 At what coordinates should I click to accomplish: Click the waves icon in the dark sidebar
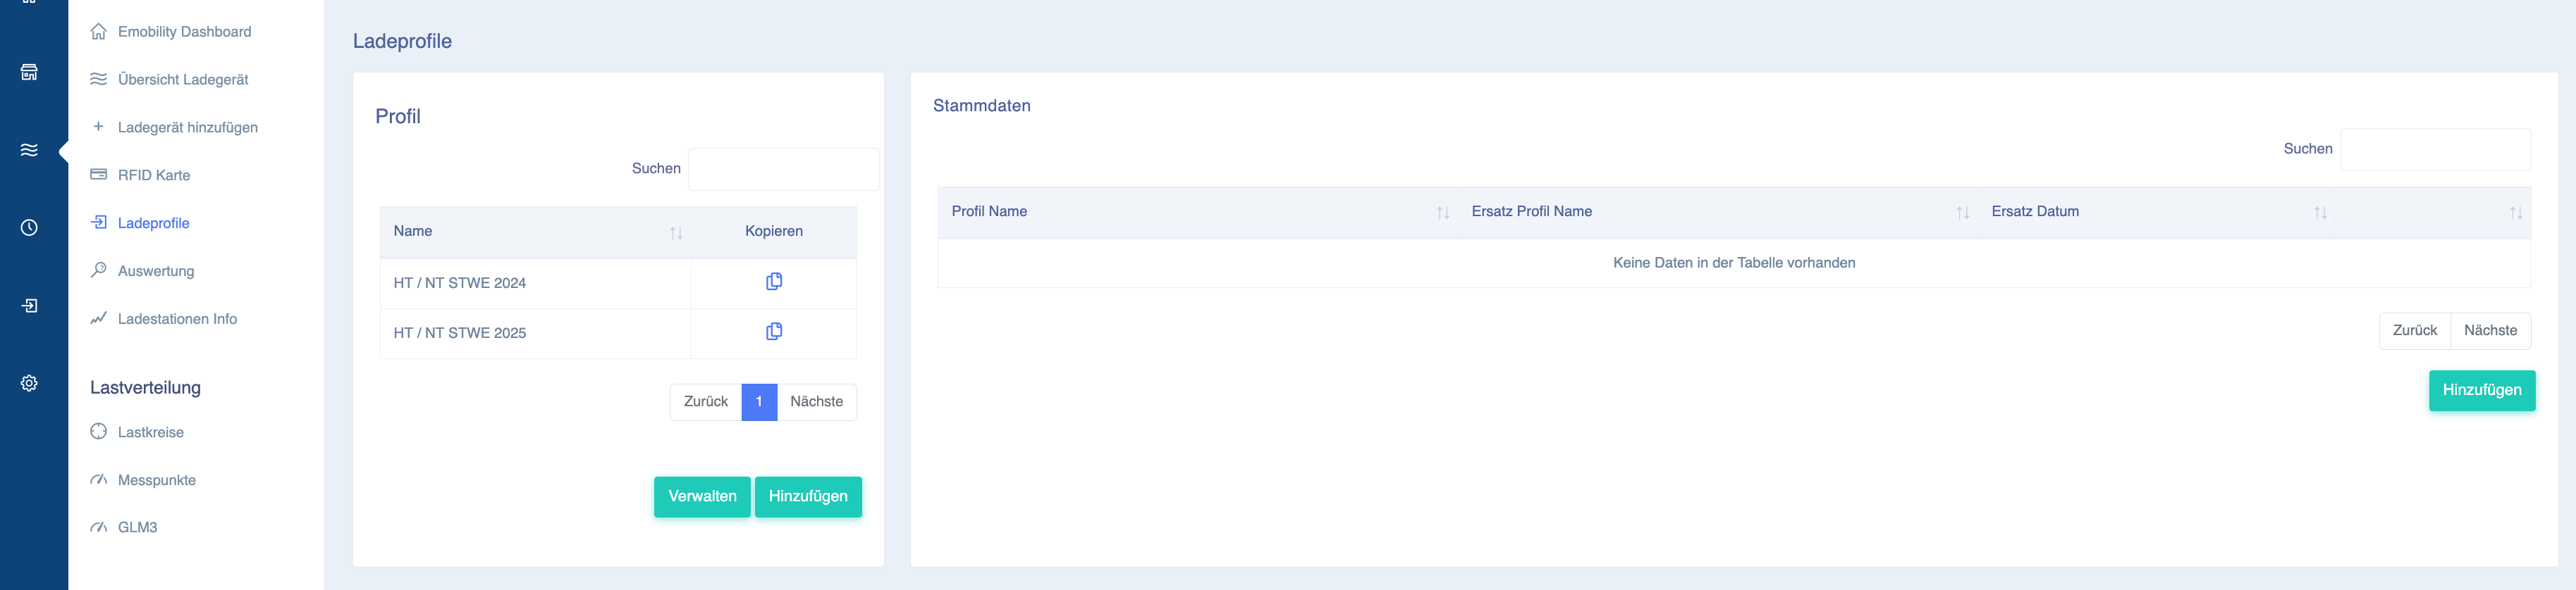(29, 150)
